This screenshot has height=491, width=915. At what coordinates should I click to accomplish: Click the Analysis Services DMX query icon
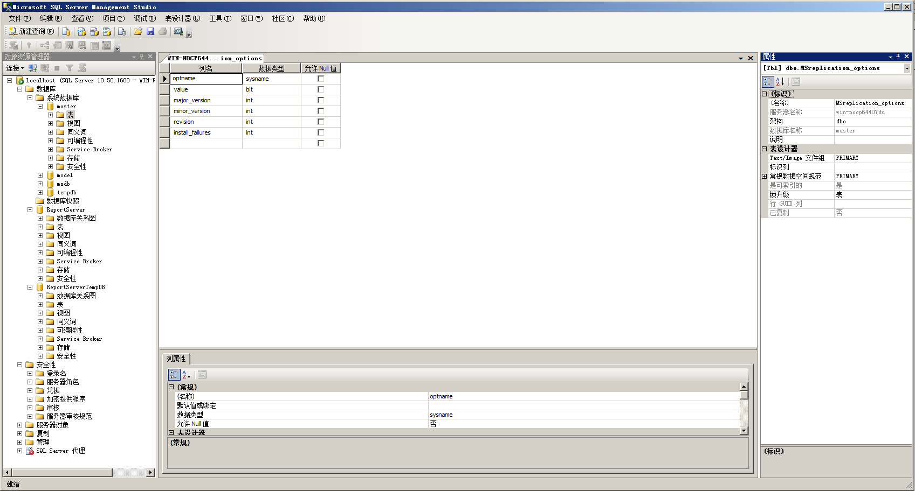pyautogui.click(x=94, y=32)
